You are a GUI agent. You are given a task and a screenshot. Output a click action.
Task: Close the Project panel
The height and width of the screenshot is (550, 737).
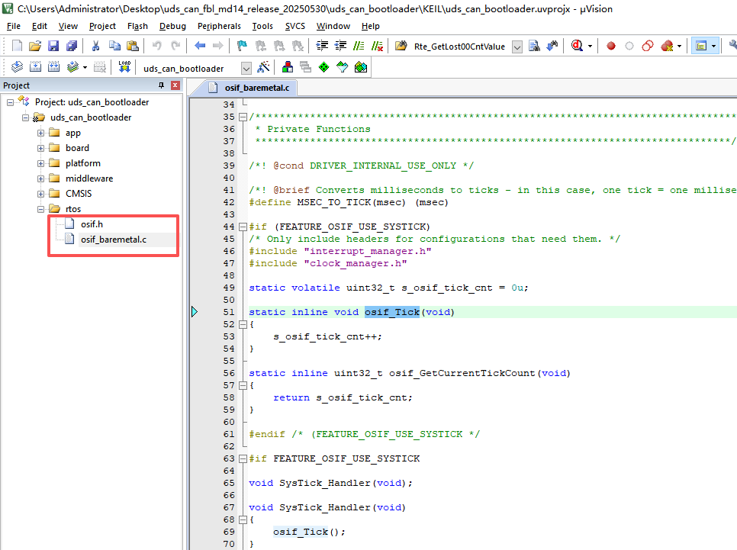click(175, 85)
